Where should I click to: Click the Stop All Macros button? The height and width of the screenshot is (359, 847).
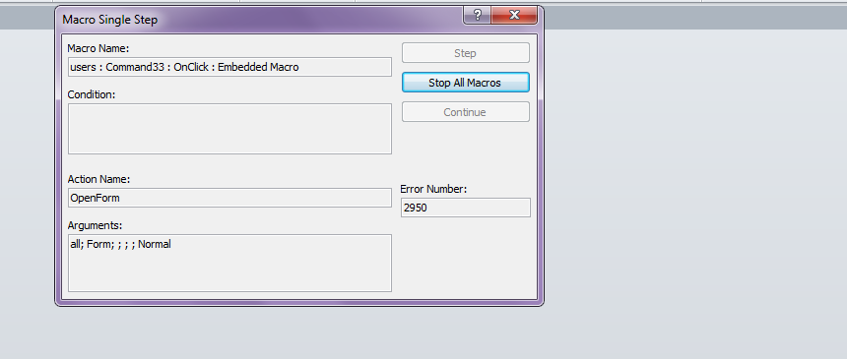tap(465, 83)
